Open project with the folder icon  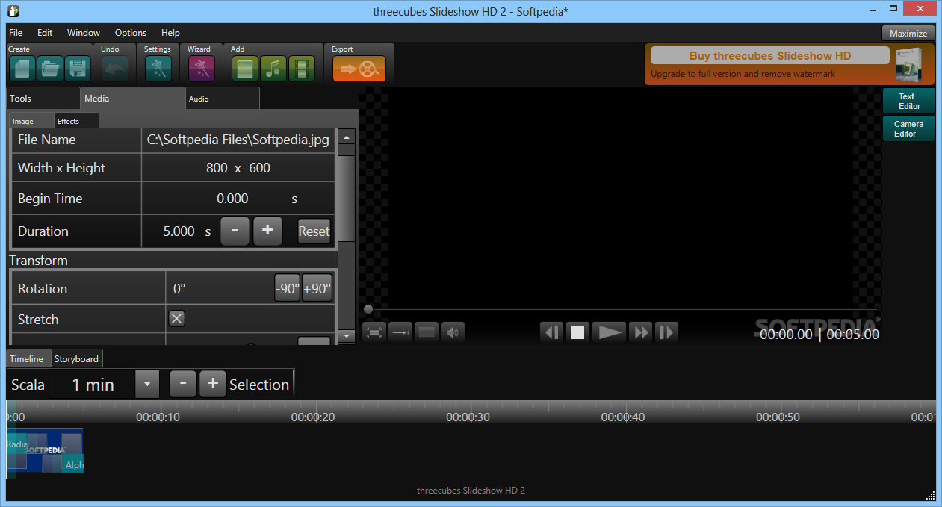[x=49, y=69]
